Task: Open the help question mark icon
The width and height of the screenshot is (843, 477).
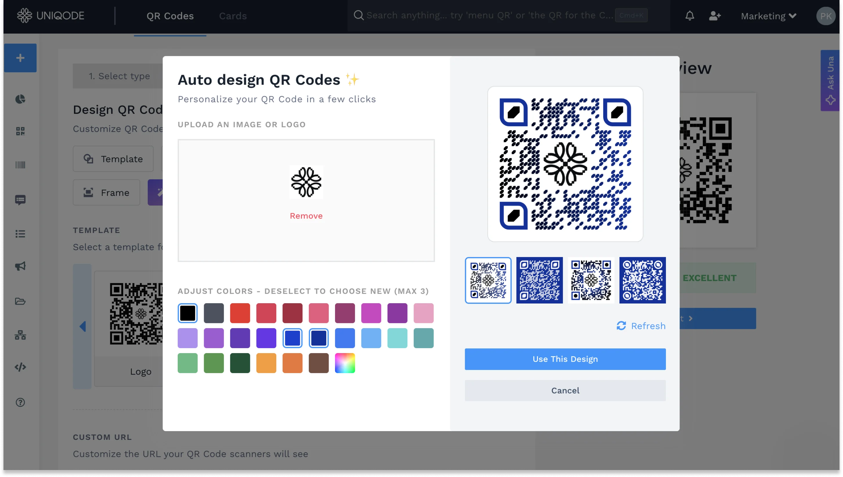Action: click(x=20, y=402)
